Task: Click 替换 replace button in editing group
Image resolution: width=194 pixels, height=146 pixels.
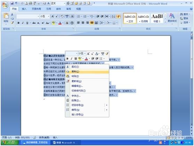Action: [x=184, y=18]
